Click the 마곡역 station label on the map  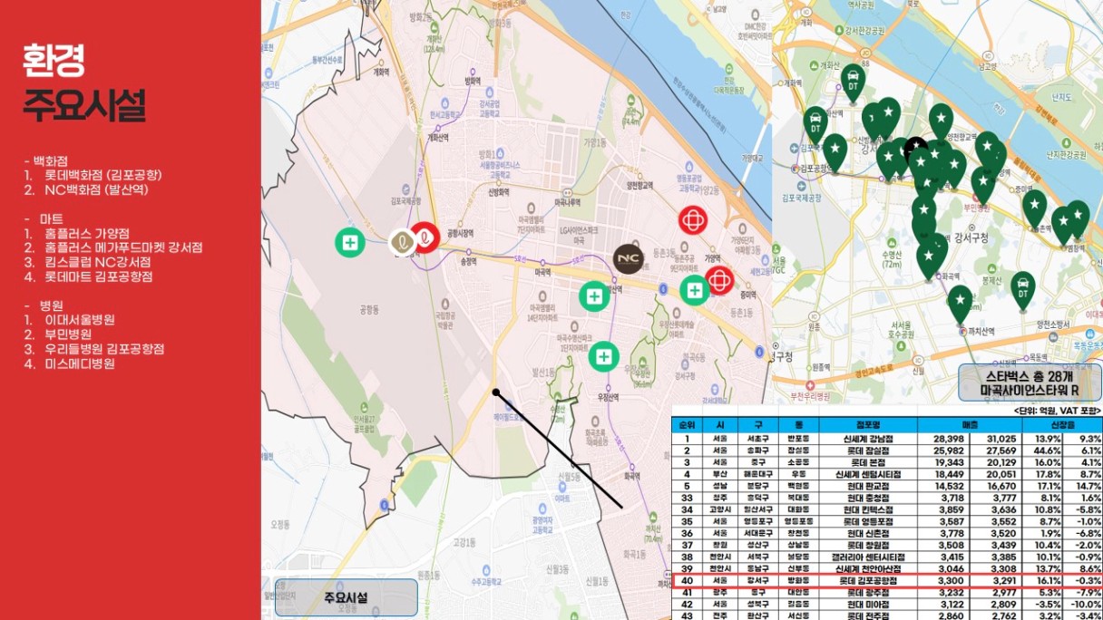coord(543,271)
